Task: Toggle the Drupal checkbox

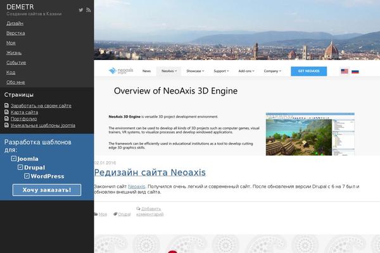Action: click(20, 167)
